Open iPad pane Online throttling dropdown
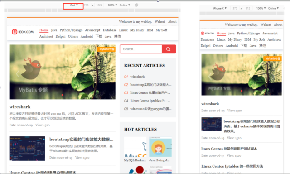The image size is (290, 174). [x=125, y=5]
